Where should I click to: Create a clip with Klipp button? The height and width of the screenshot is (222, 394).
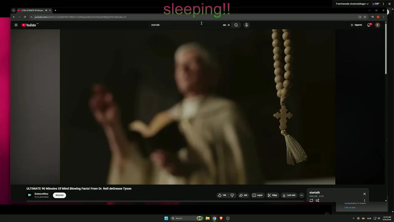272,195
